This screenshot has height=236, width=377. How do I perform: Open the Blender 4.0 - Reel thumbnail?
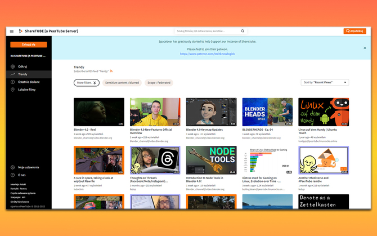99,112
